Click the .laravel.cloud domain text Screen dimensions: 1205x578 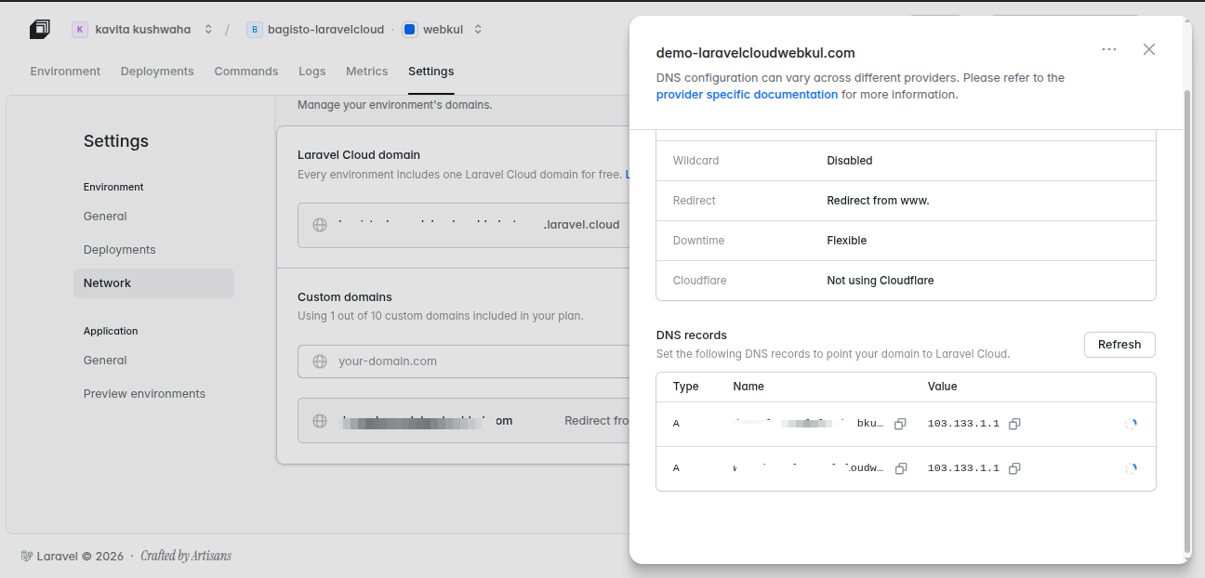pyautogui.click(x=581, y=225)
